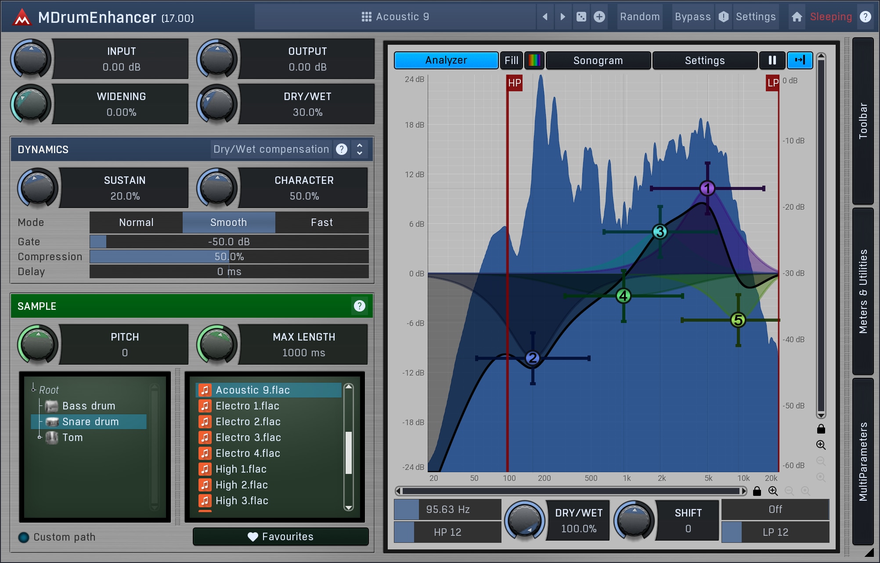Open the analyzer Settings tab
Viewport: 880px width, 563px height.
click(704, 60)
